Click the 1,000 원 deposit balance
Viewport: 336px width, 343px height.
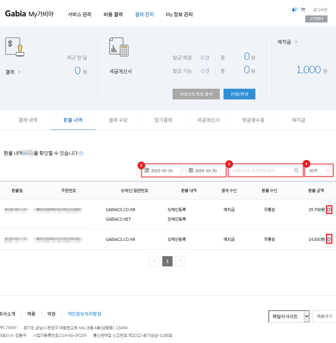click(312, 70)
